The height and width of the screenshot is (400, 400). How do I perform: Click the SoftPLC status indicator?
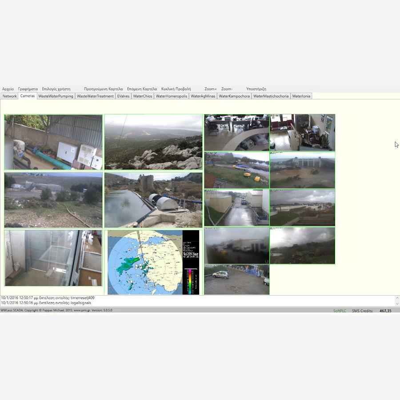pyautogui.click(x=340, y=311)
